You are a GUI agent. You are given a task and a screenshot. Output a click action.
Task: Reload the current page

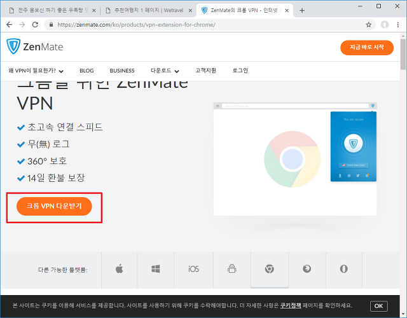click(x=35, y=25)
